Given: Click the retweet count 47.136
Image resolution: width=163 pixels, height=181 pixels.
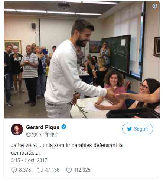Looking at the screenshot, I should coord(52,170).
